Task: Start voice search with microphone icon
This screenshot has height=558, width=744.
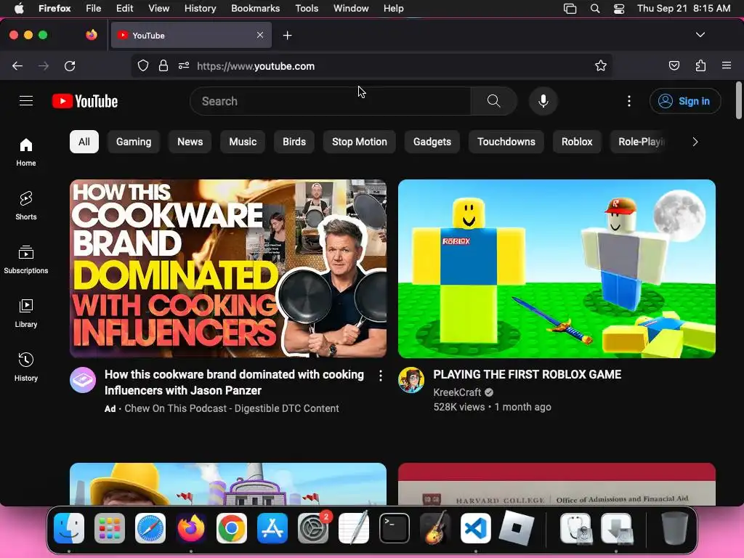Action: pos(543,101)
